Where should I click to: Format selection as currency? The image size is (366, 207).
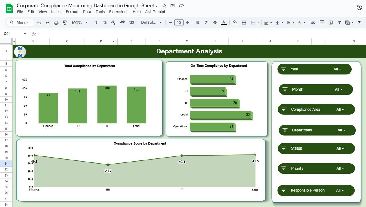[96, 22]
